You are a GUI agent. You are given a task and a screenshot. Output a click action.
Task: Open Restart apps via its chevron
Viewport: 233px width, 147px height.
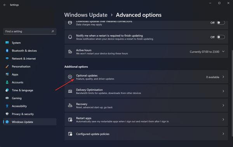click(x=223, y=119)
